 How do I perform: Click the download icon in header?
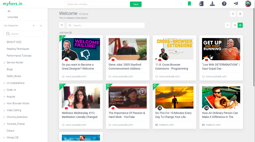tap(212, 4)
